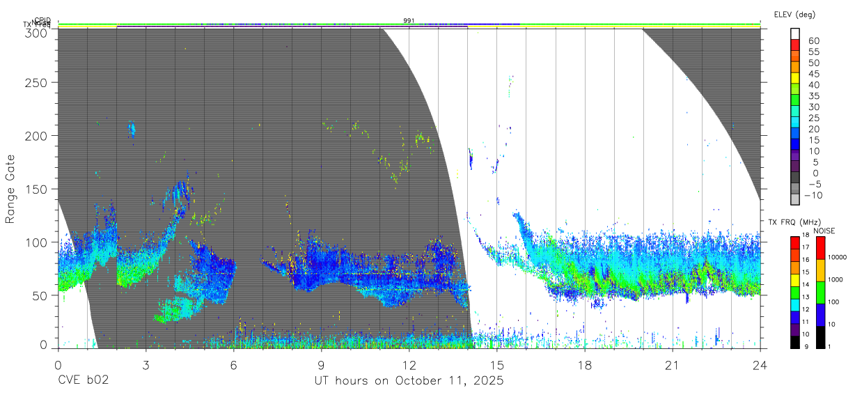Click Range Gate axis label 100
Screen dimensions: 855x395
pyautogui.click(x=38, y=242)
